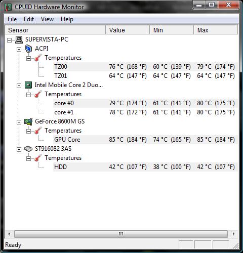Viewport: 243px width, 253px height.
Task: Click the SUPERVISTA-PC computer icon
Action: click(x=19, y=39)
